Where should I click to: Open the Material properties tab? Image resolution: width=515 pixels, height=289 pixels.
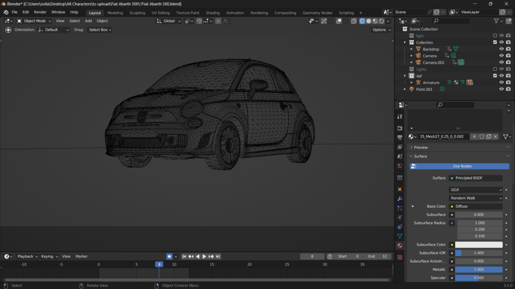tap(400, 246)
